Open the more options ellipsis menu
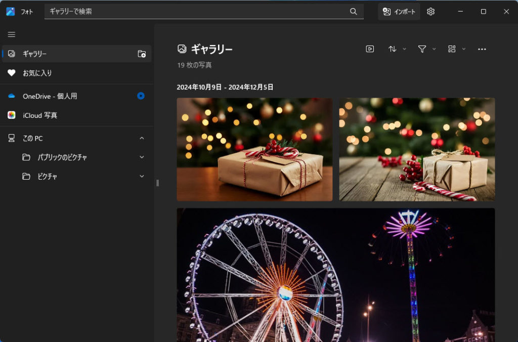Image resolution: width=518 pixels, height=342 pixels. (482, 49)
